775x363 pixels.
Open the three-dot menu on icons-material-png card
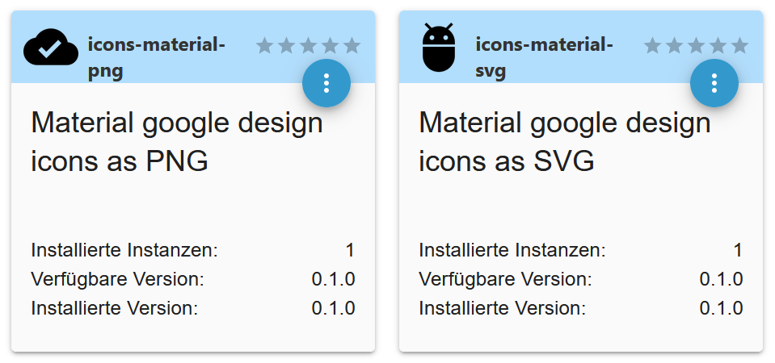[x=326, y=83]
